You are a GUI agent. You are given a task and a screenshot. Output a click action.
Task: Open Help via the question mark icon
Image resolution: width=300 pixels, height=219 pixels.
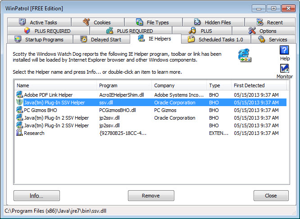(284, 50)
